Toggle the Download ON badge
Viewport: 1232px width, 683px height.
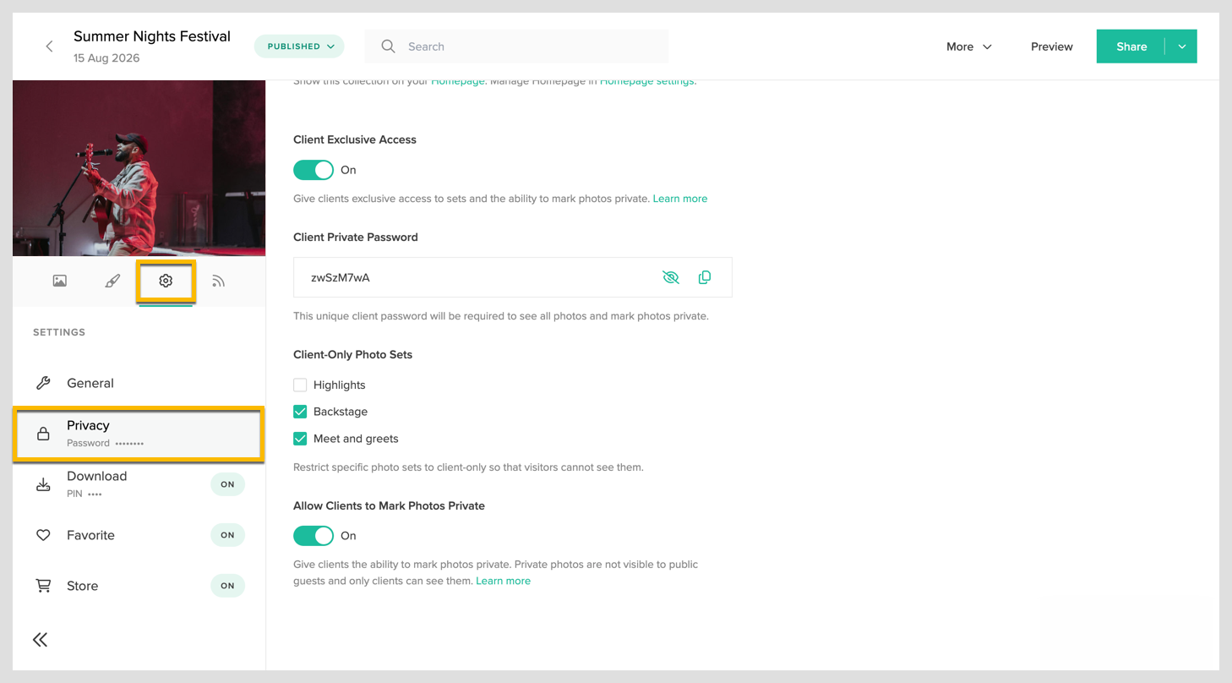click(x=227, y=484)
